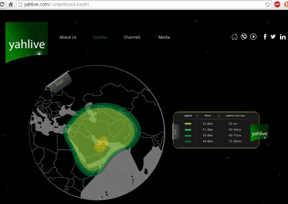Bookmark this page with the star icon
Screen dimensions: 288x204
[267, 5]
